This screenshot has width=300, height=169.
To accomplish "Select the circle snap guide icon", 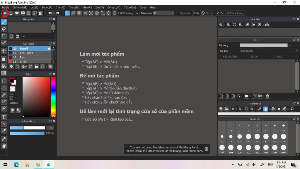I will tap(97, 13).
